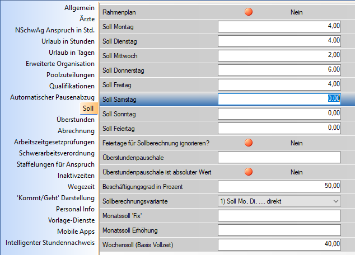Click the Soll Montag input field

click(x=279, y=26)
